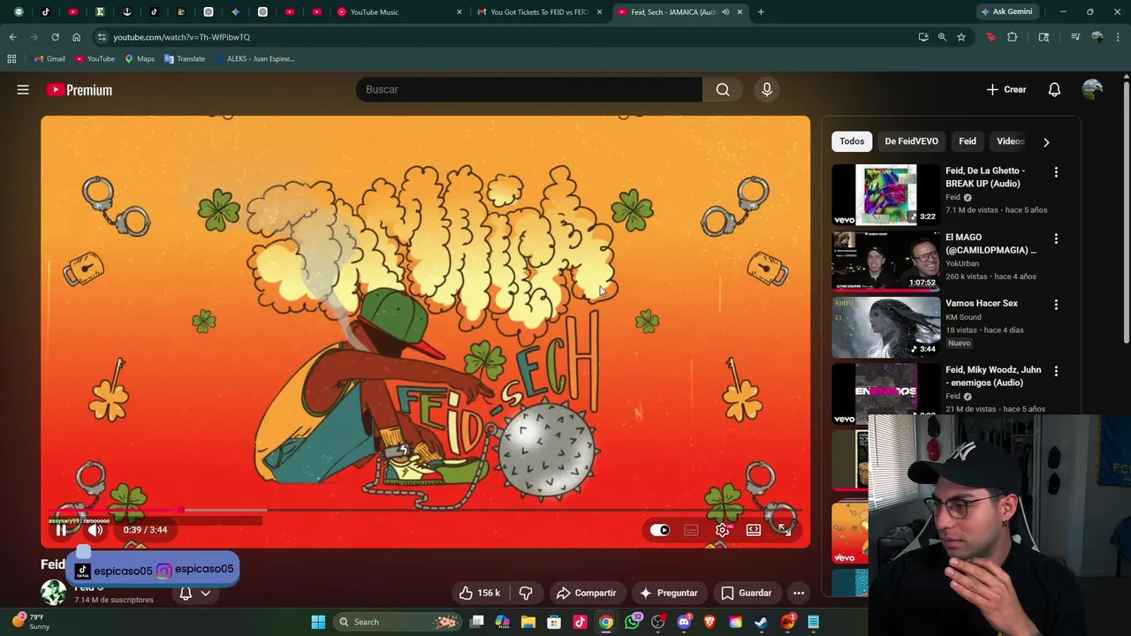The image size is (1131, 636).
Task: Select the De FeidVEVO filter chip
Action: (911, 141)
